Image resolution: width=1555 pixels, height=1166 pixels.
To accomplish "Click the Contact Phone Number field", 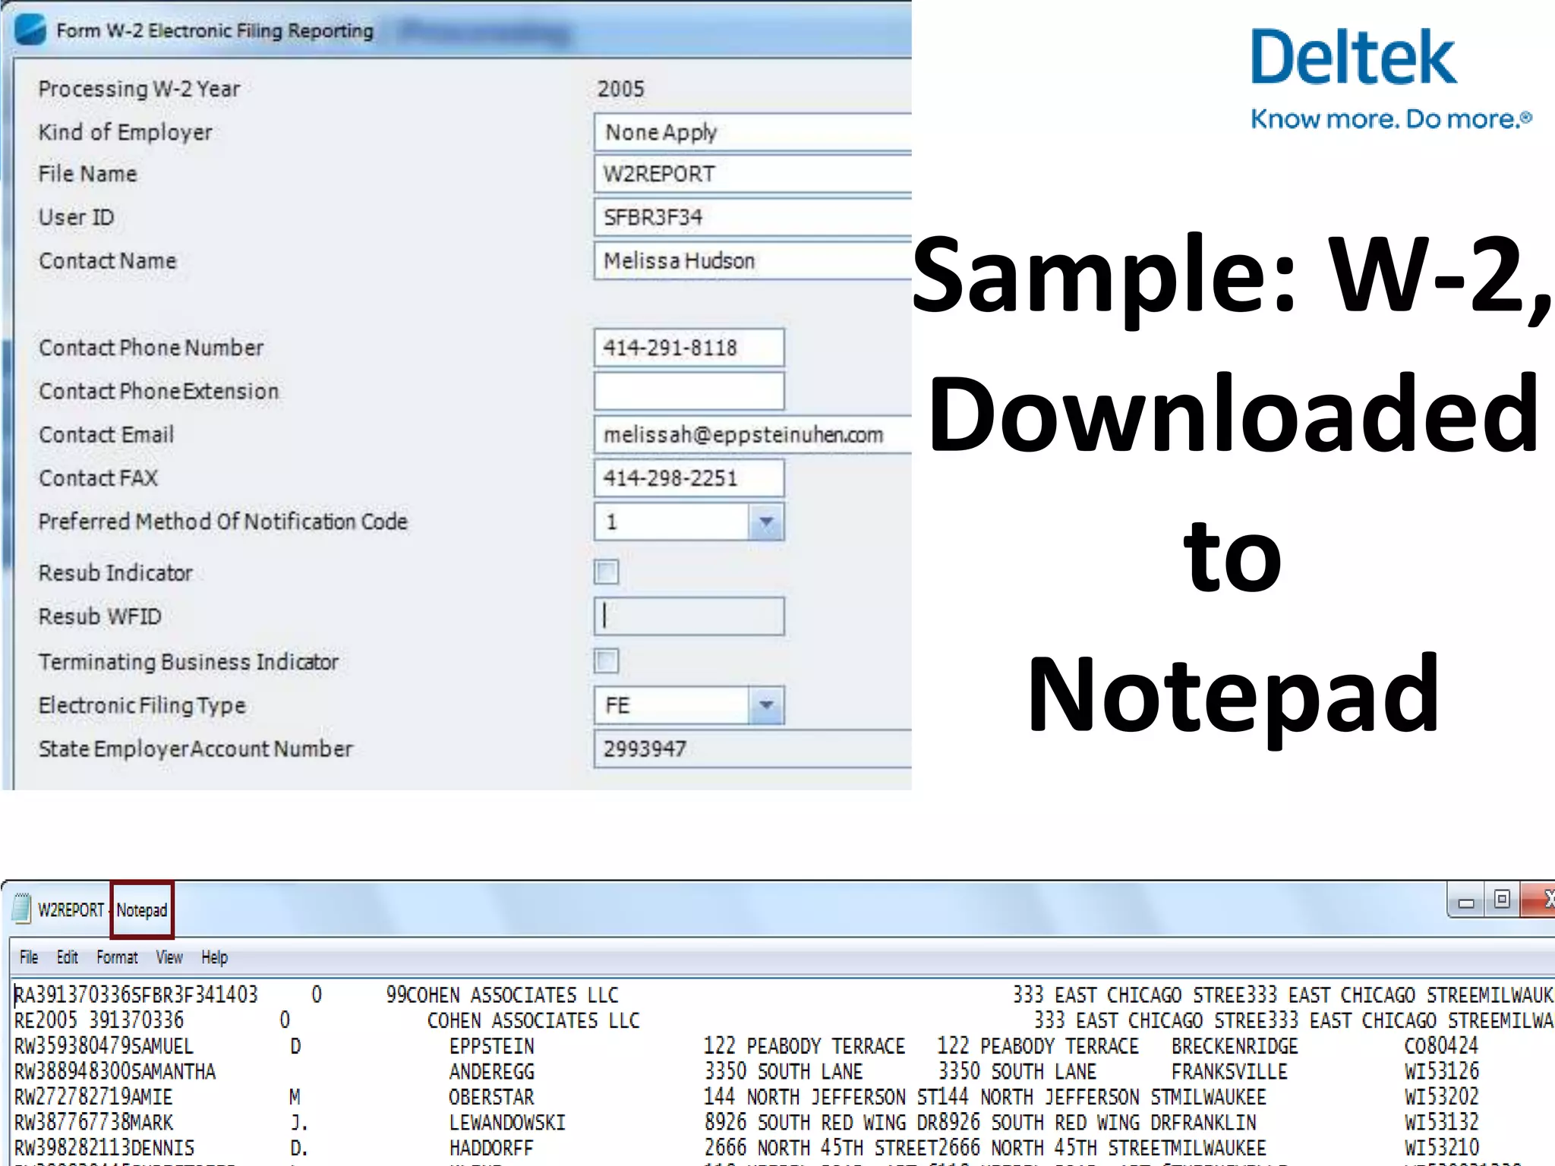I will click(689, 348).
